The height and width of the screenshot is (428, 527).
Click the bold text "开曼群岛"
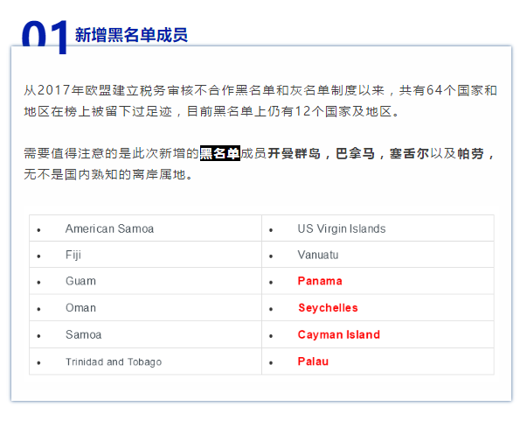coord(295,153)
